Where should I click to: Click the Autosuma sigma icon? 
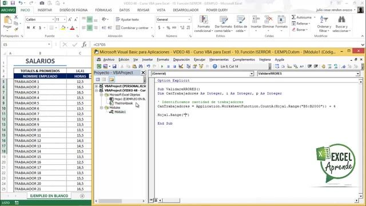pos(293,17)
